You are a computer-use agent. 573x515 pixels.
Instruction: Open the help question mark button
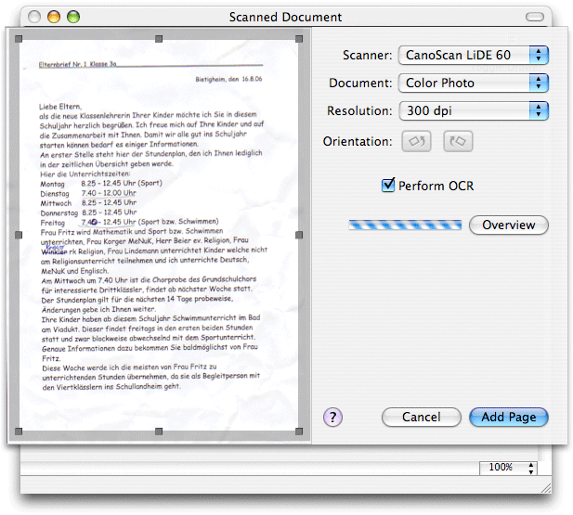point(332,417)
